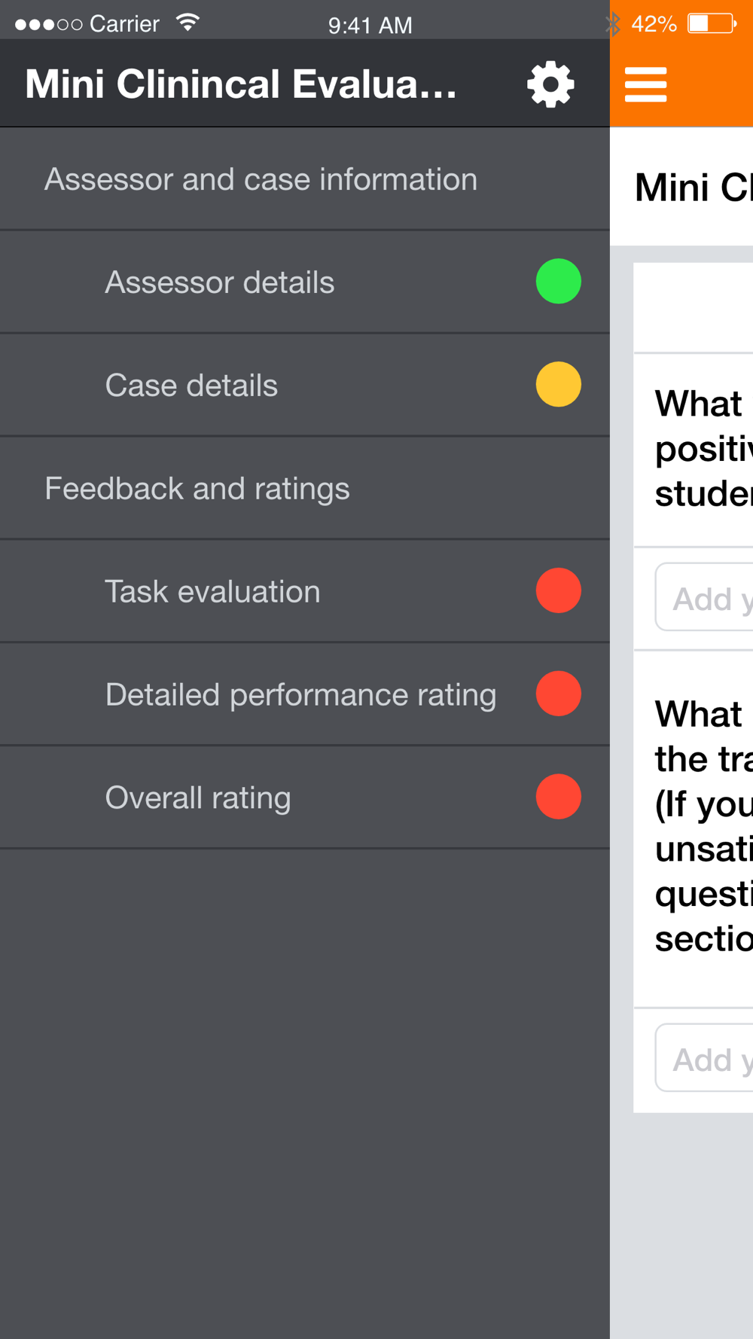Open the Assessor details section
The image size is (753, 1339).
[220, 282]
